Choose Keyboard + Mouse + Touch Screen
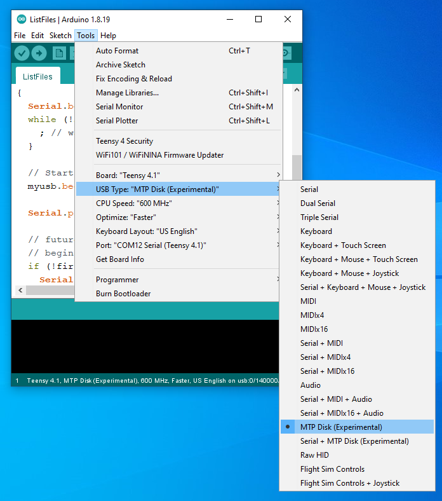The width and height of the screenshot is (442, 501). 357,259
